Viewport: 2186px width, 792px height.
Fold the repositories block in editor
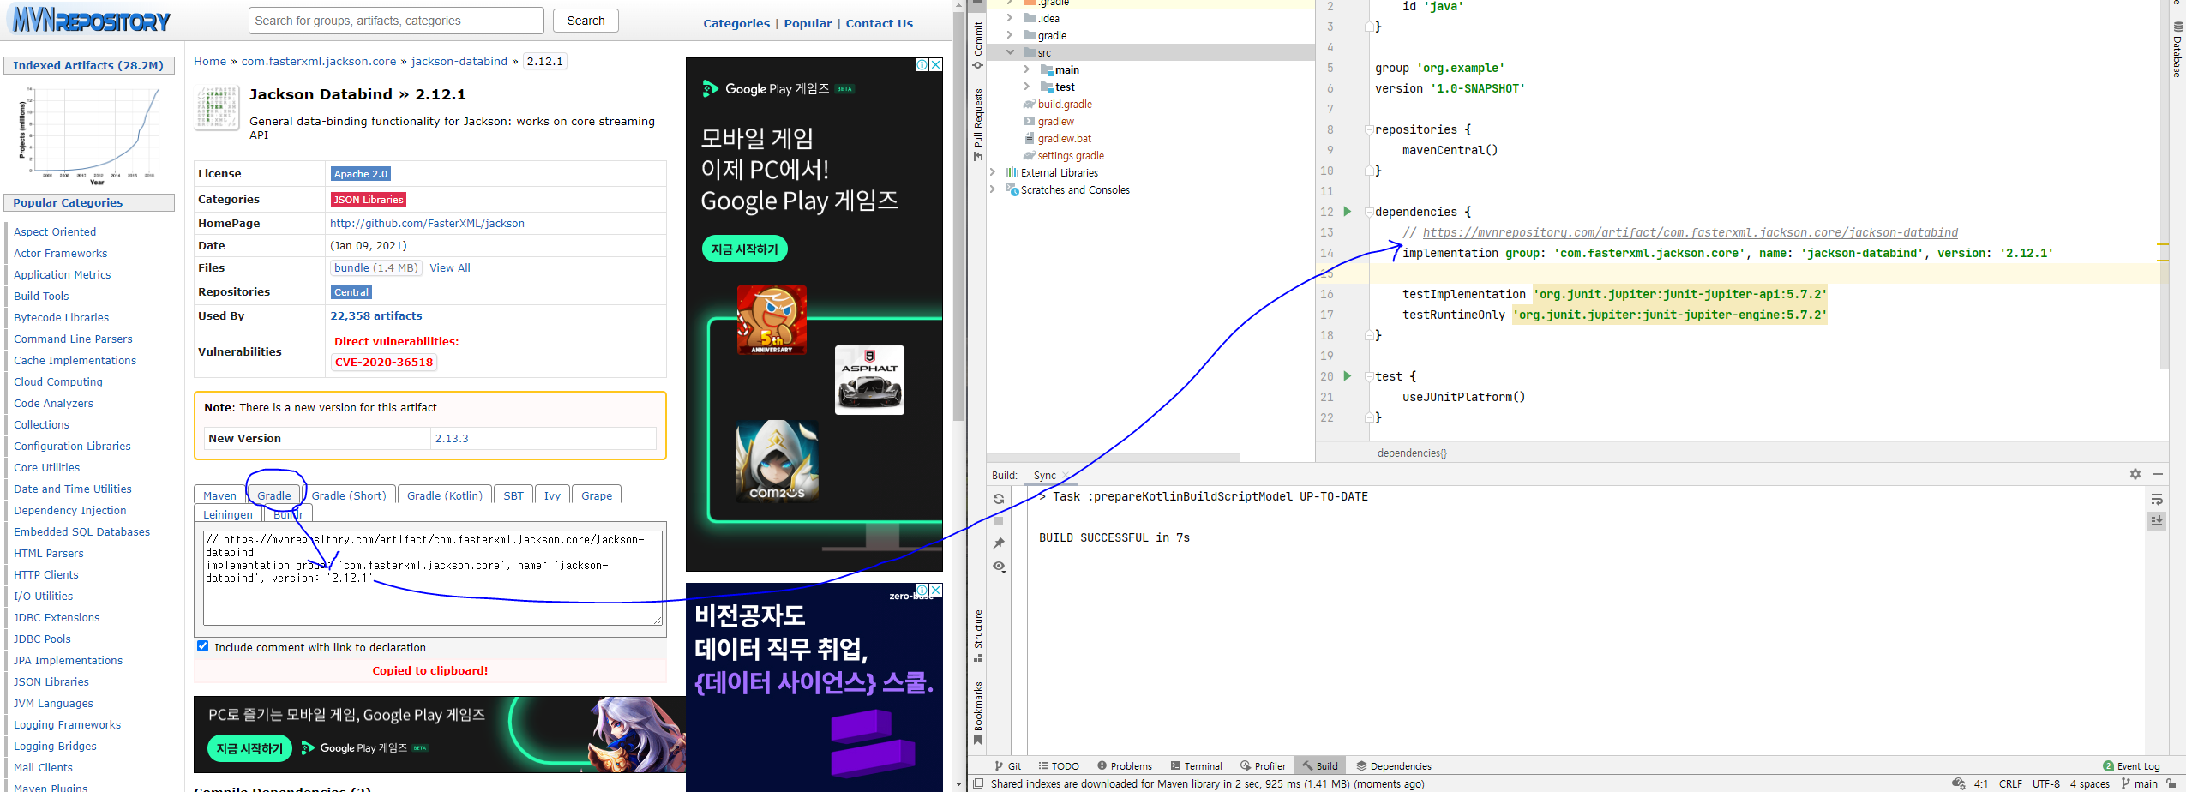click(x=1369, y=129)
